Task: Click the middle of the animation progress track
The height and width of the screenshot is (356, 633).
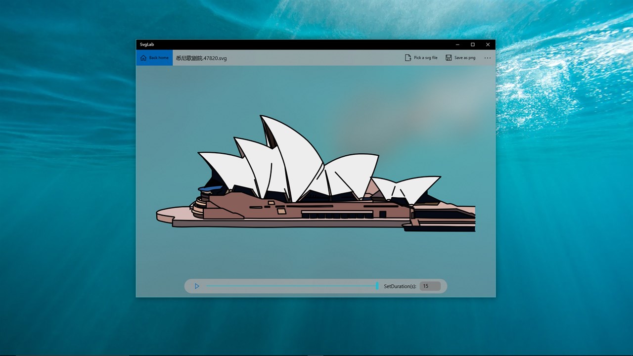Action: point(292,286)
